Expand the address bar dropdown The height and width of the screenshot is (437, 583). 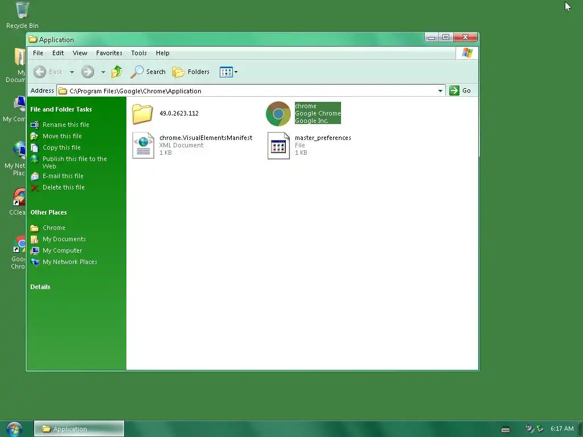click(440, 90)
